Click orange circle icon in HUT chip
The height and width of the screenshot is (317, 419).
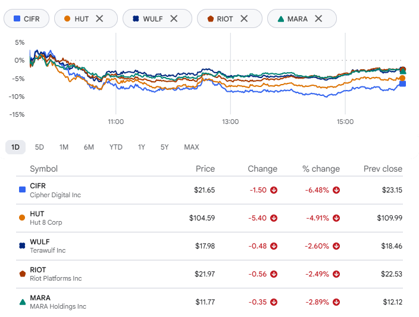[67, 18]
